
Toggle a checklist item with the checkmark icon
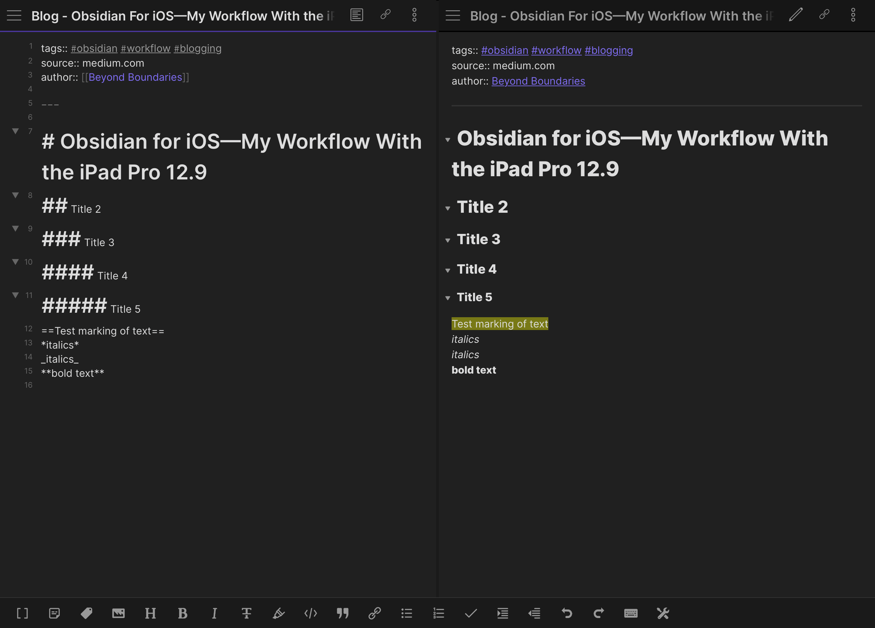(471, 613)
